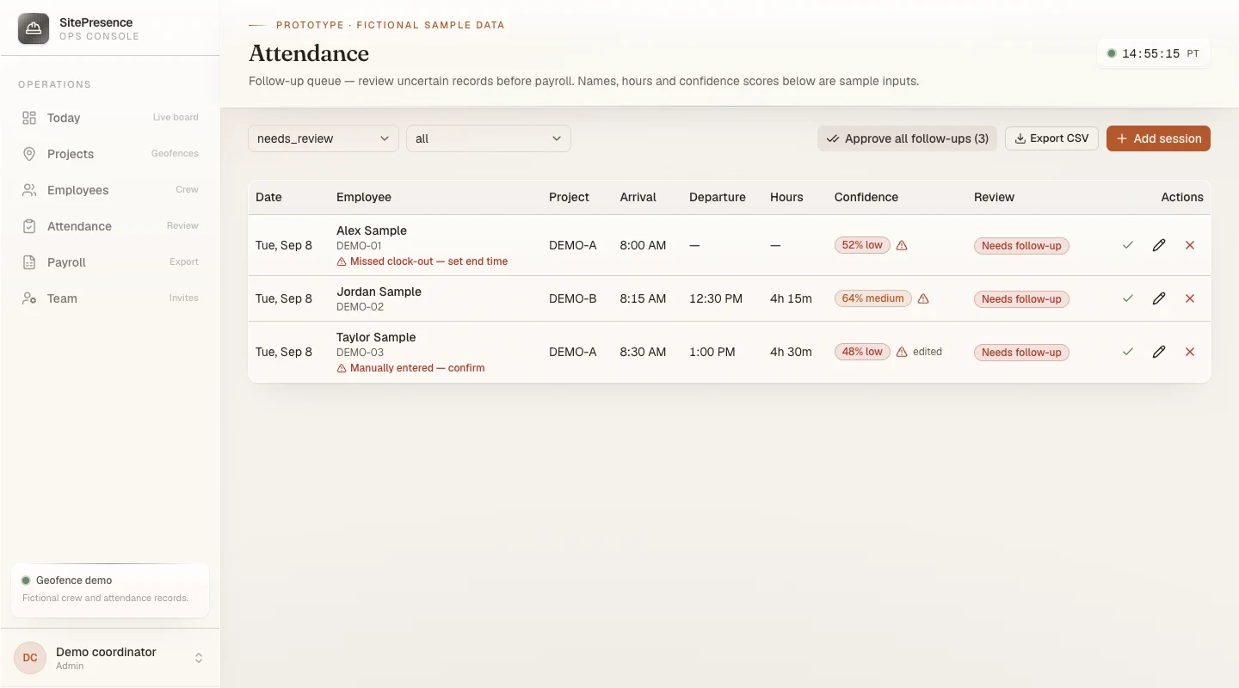Click the 'edited' label in Taylor's row
The height and width of the screenshot is (688, 1239).
(928, 352)
